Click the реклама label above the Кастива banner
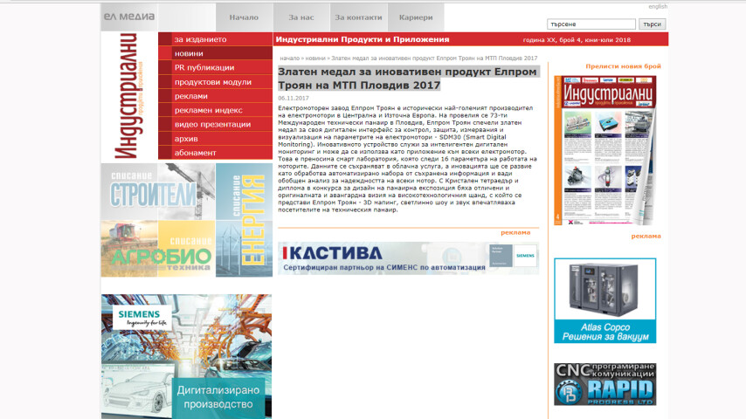This screenshot has width=746, height=419. click(515, 232)
